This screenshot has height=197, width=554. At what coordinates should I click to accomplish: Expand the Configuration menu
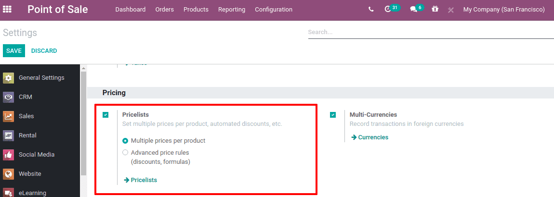point(273,10)
